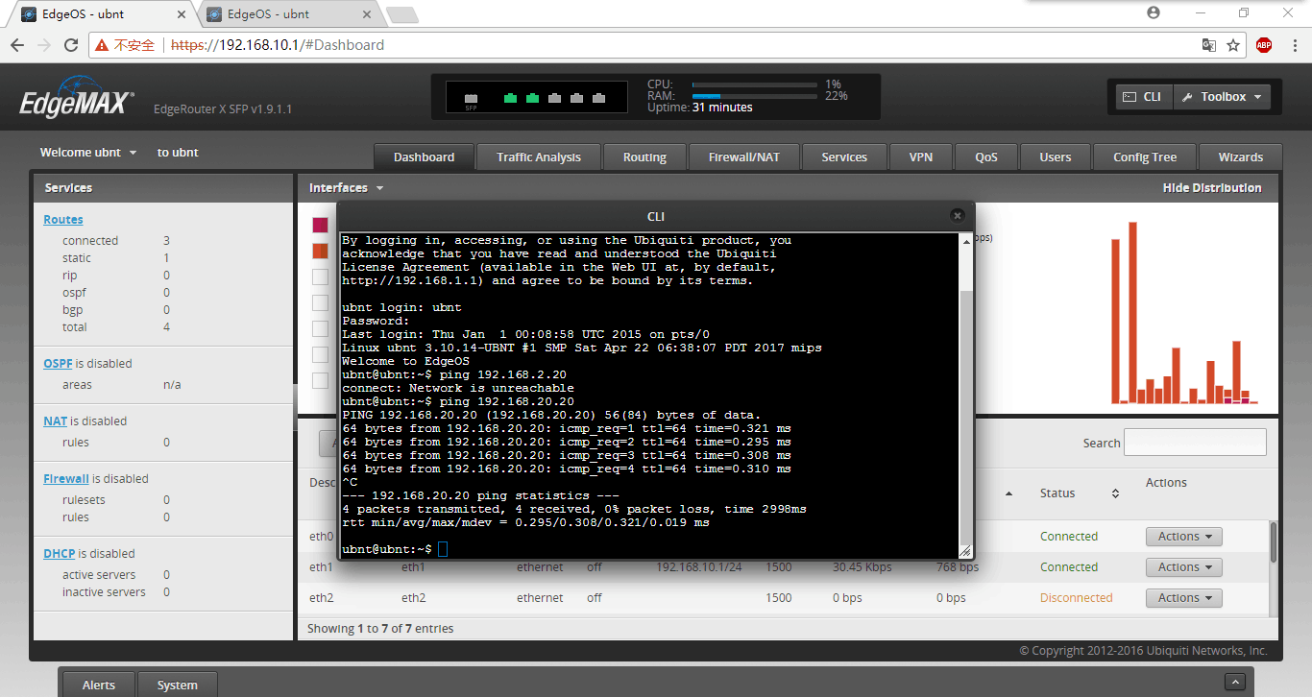
Task: Open the Toolbox dropdown
Action: click(1222, 97)
